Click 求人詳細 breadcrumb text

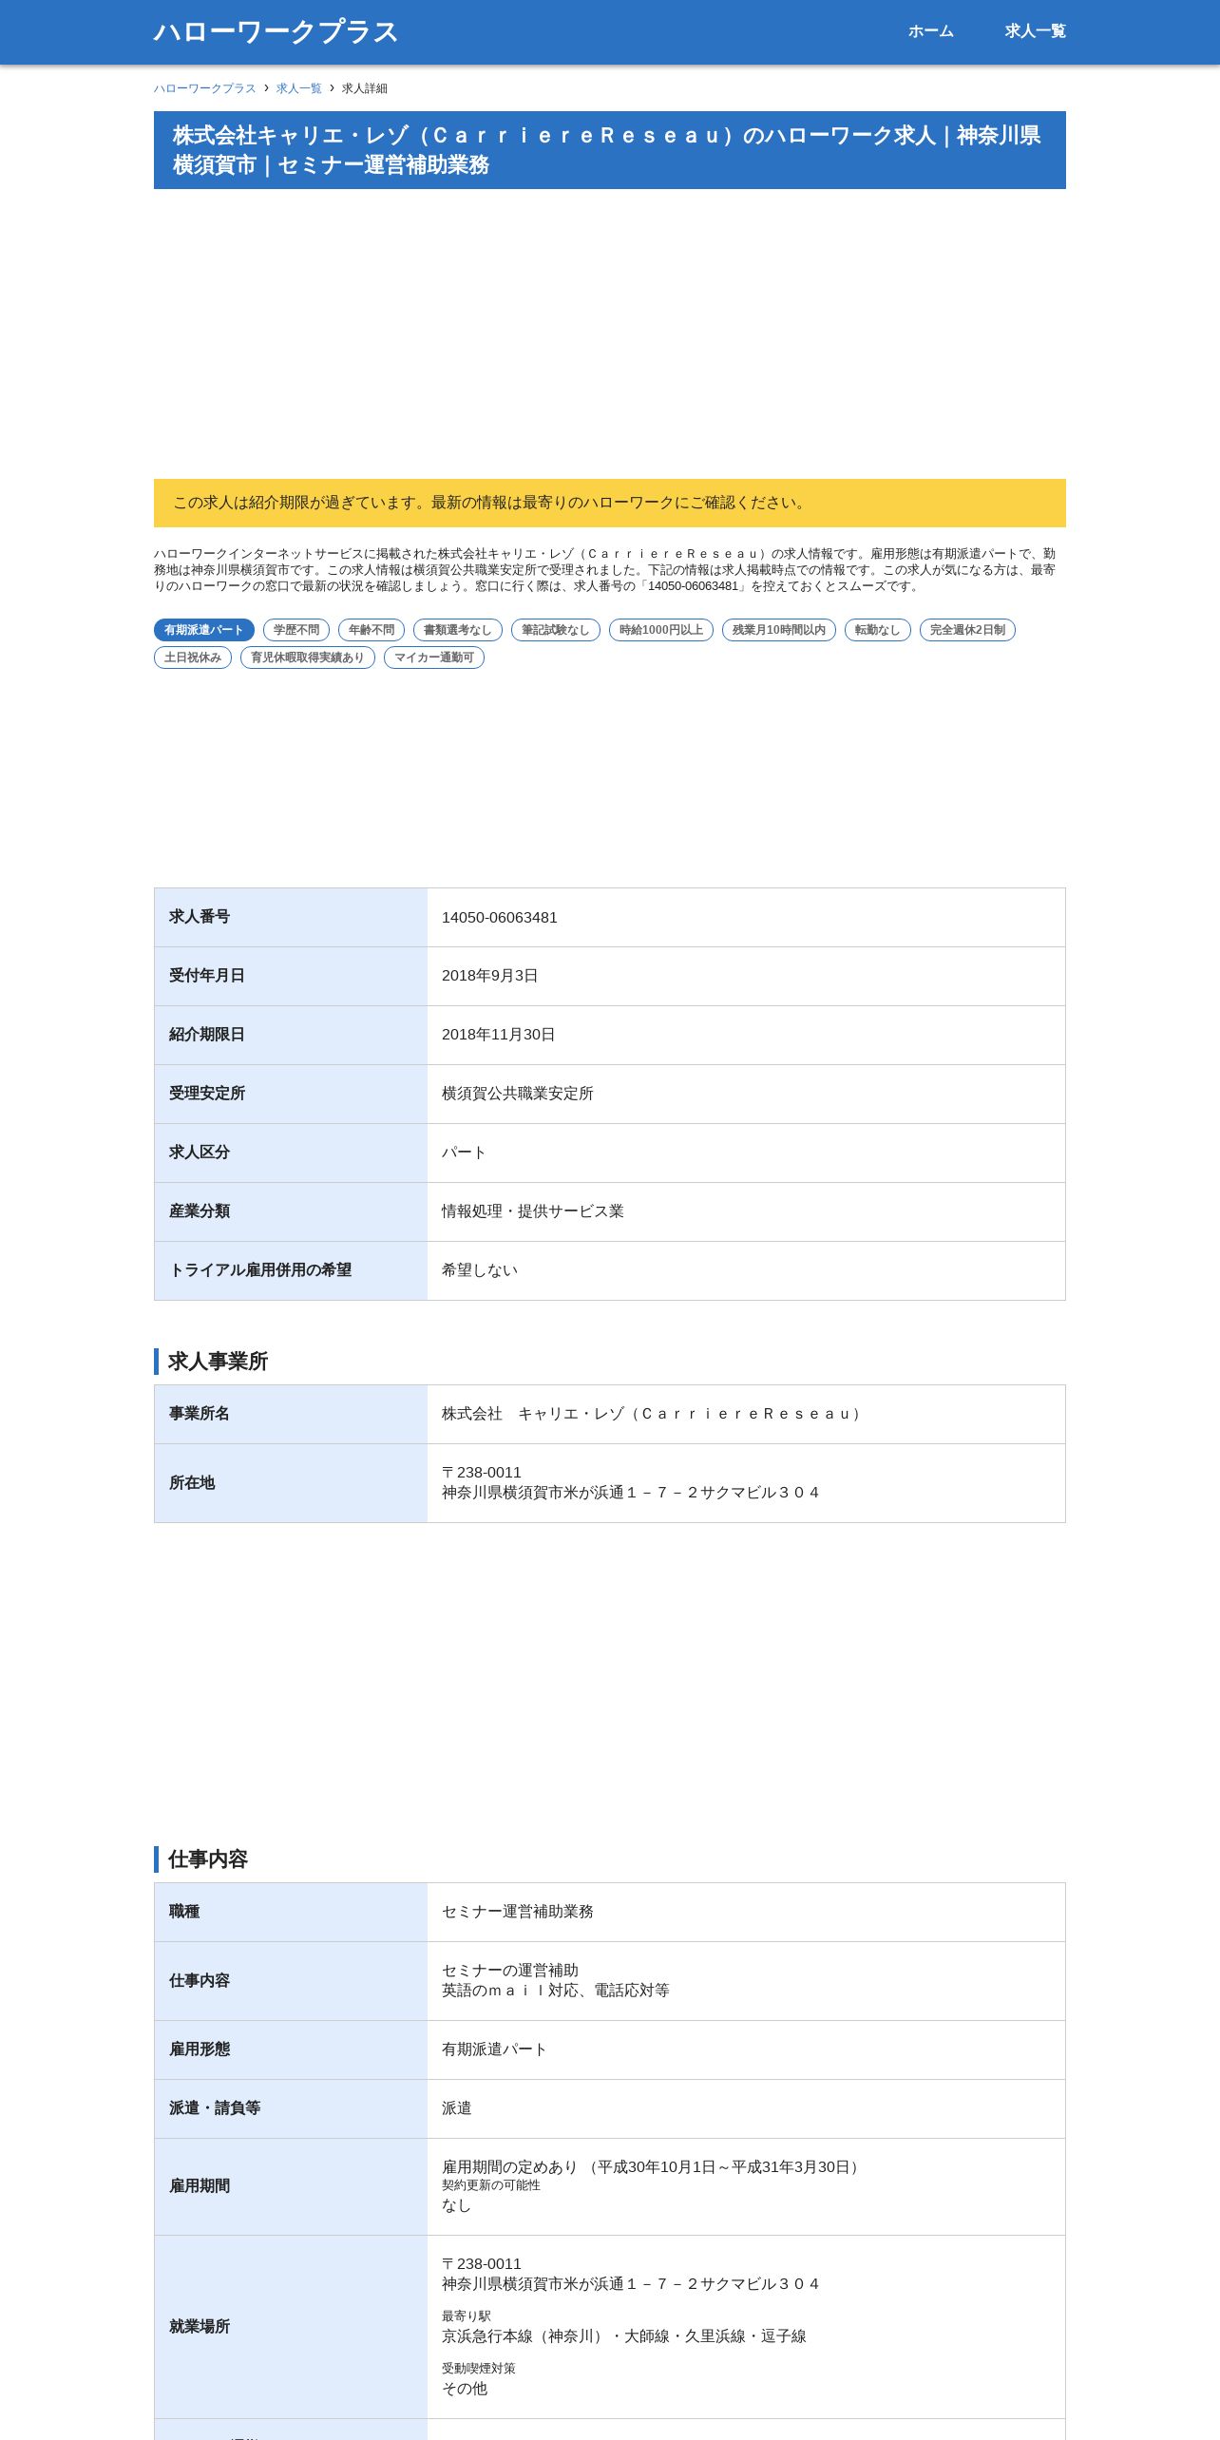pyautogui.click(x=365, y=88)
